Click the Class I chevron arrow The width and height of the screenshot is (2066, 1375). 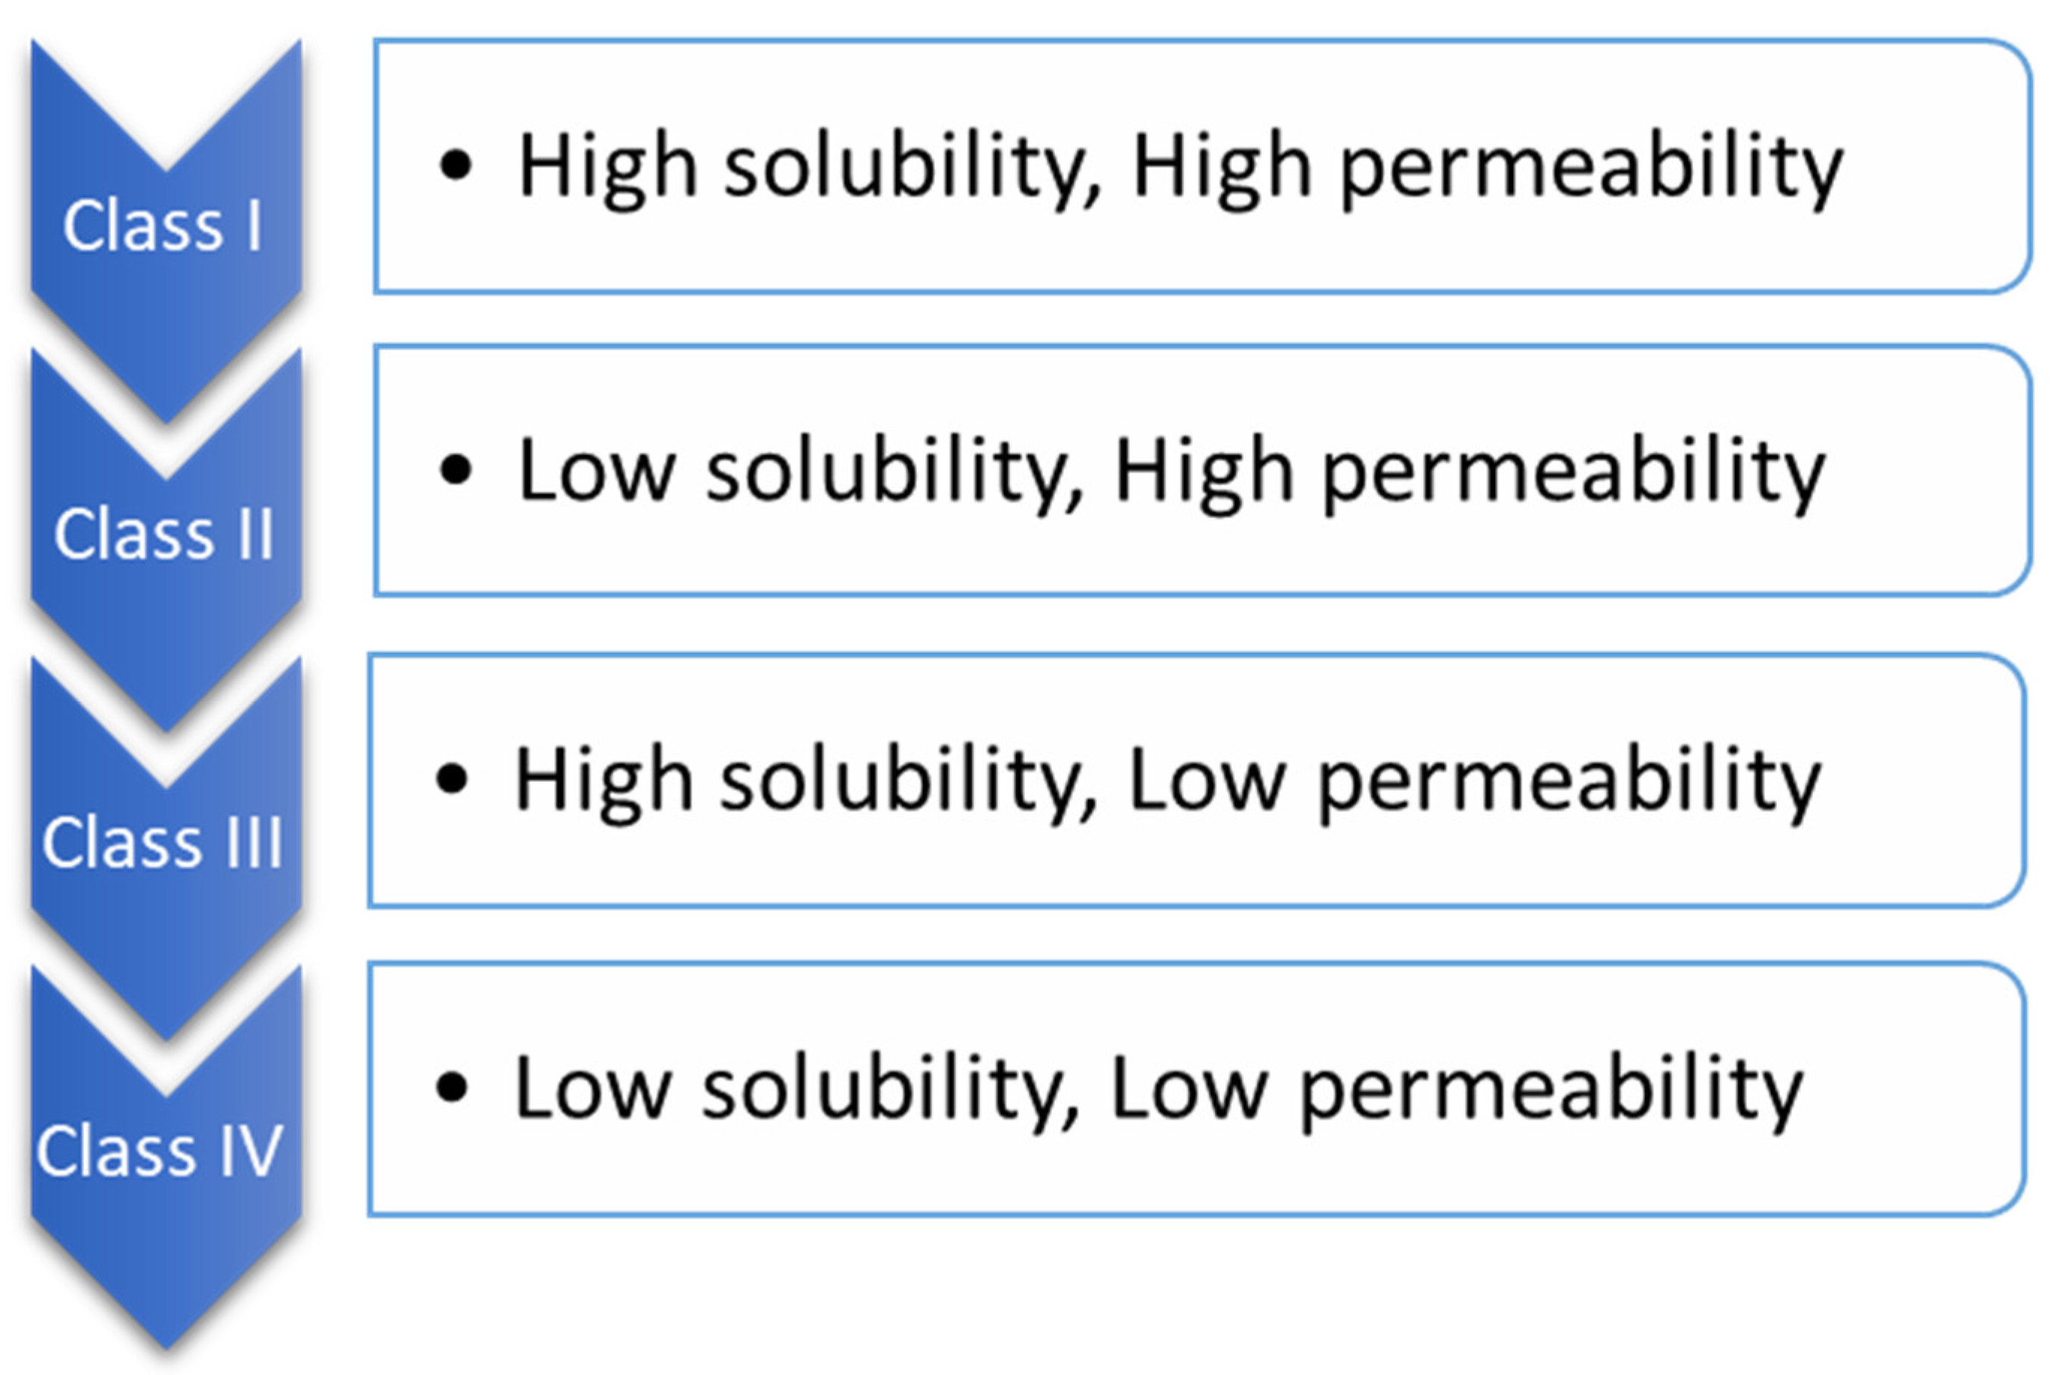(x=163, y=226)
